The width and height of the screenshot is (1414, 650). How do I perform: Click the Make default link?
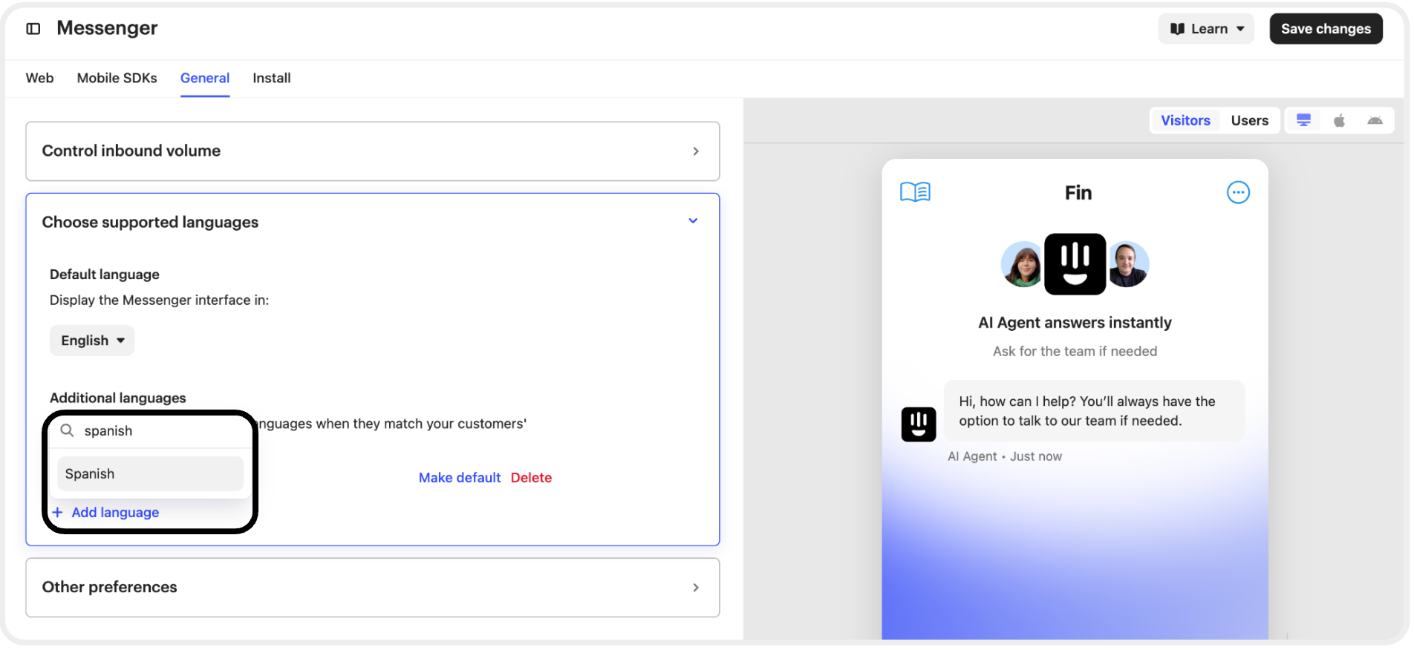tap(460, 478)
